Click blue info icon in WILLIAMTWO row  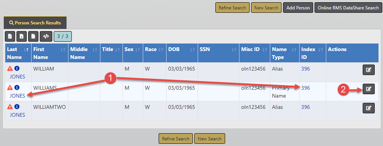click(17, 107)
